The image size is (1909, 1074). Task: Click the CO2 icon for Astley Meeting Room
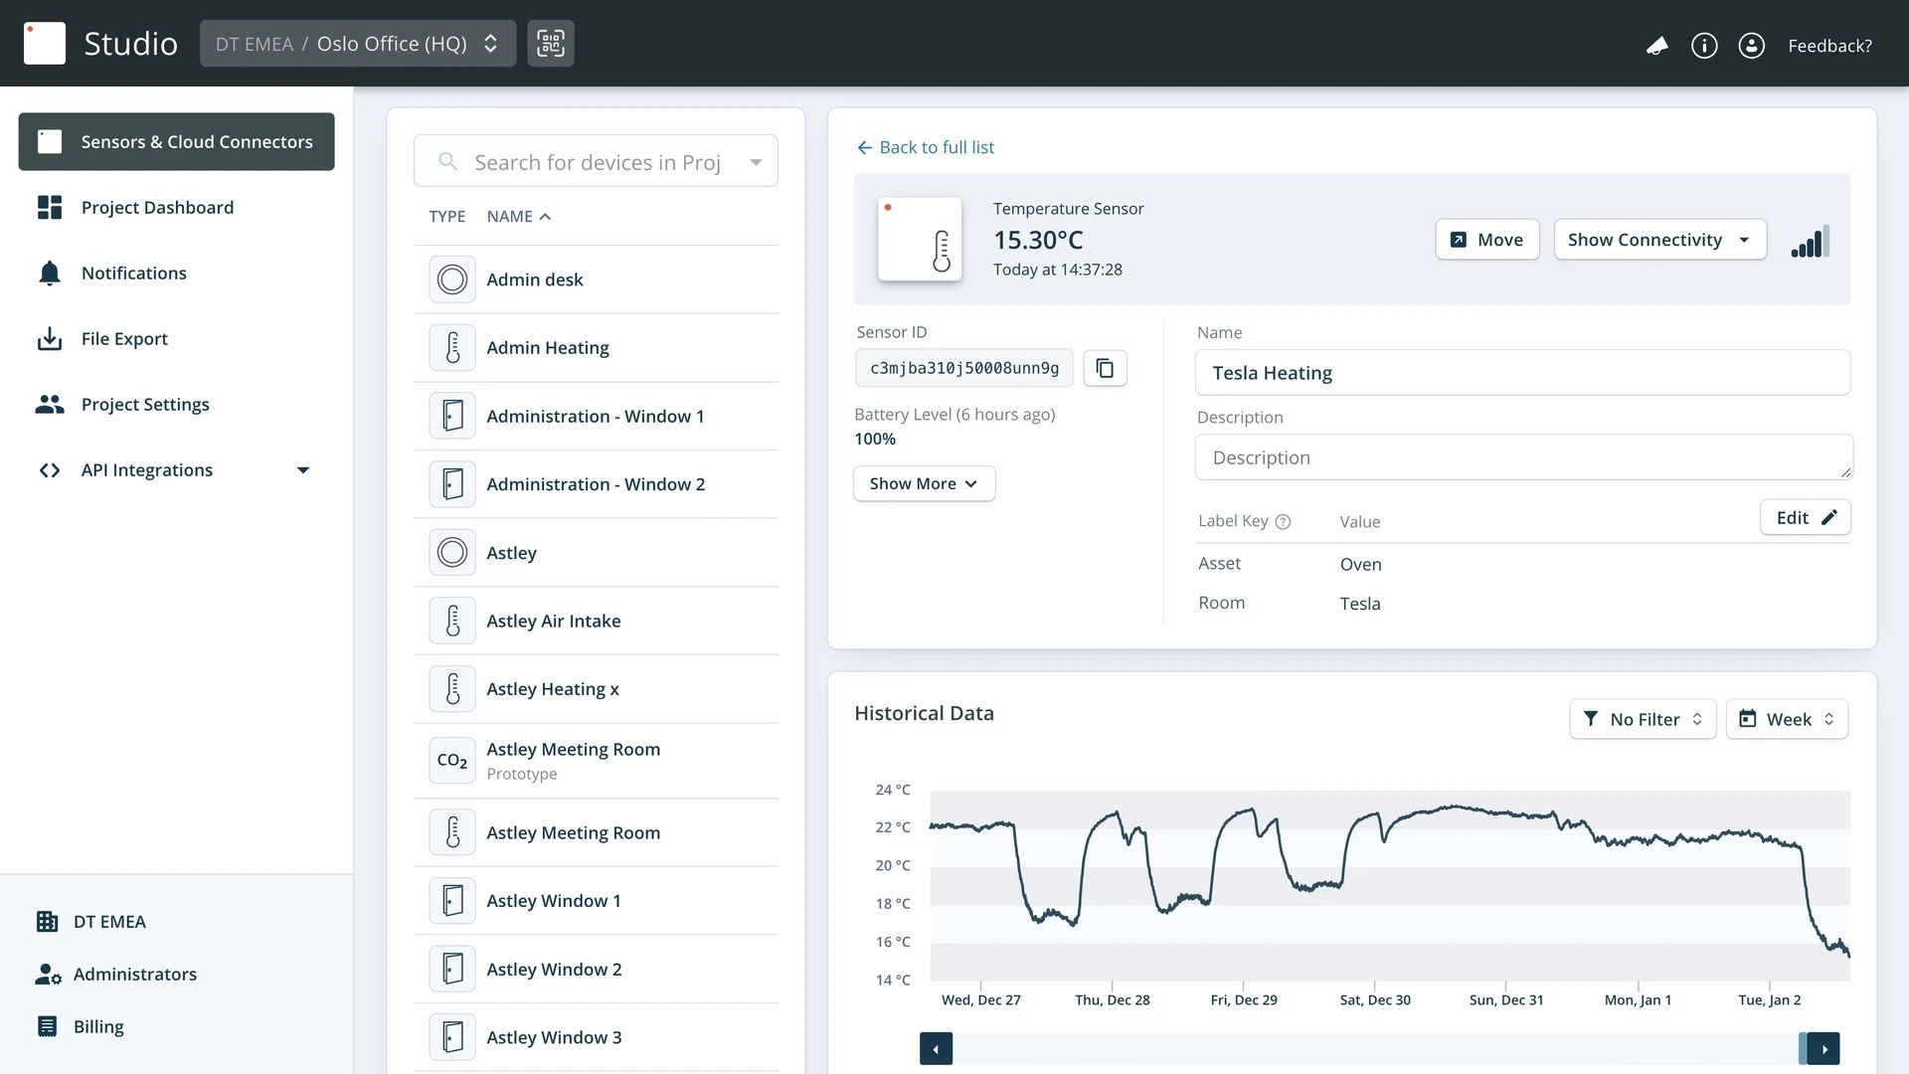click(452, 761)
